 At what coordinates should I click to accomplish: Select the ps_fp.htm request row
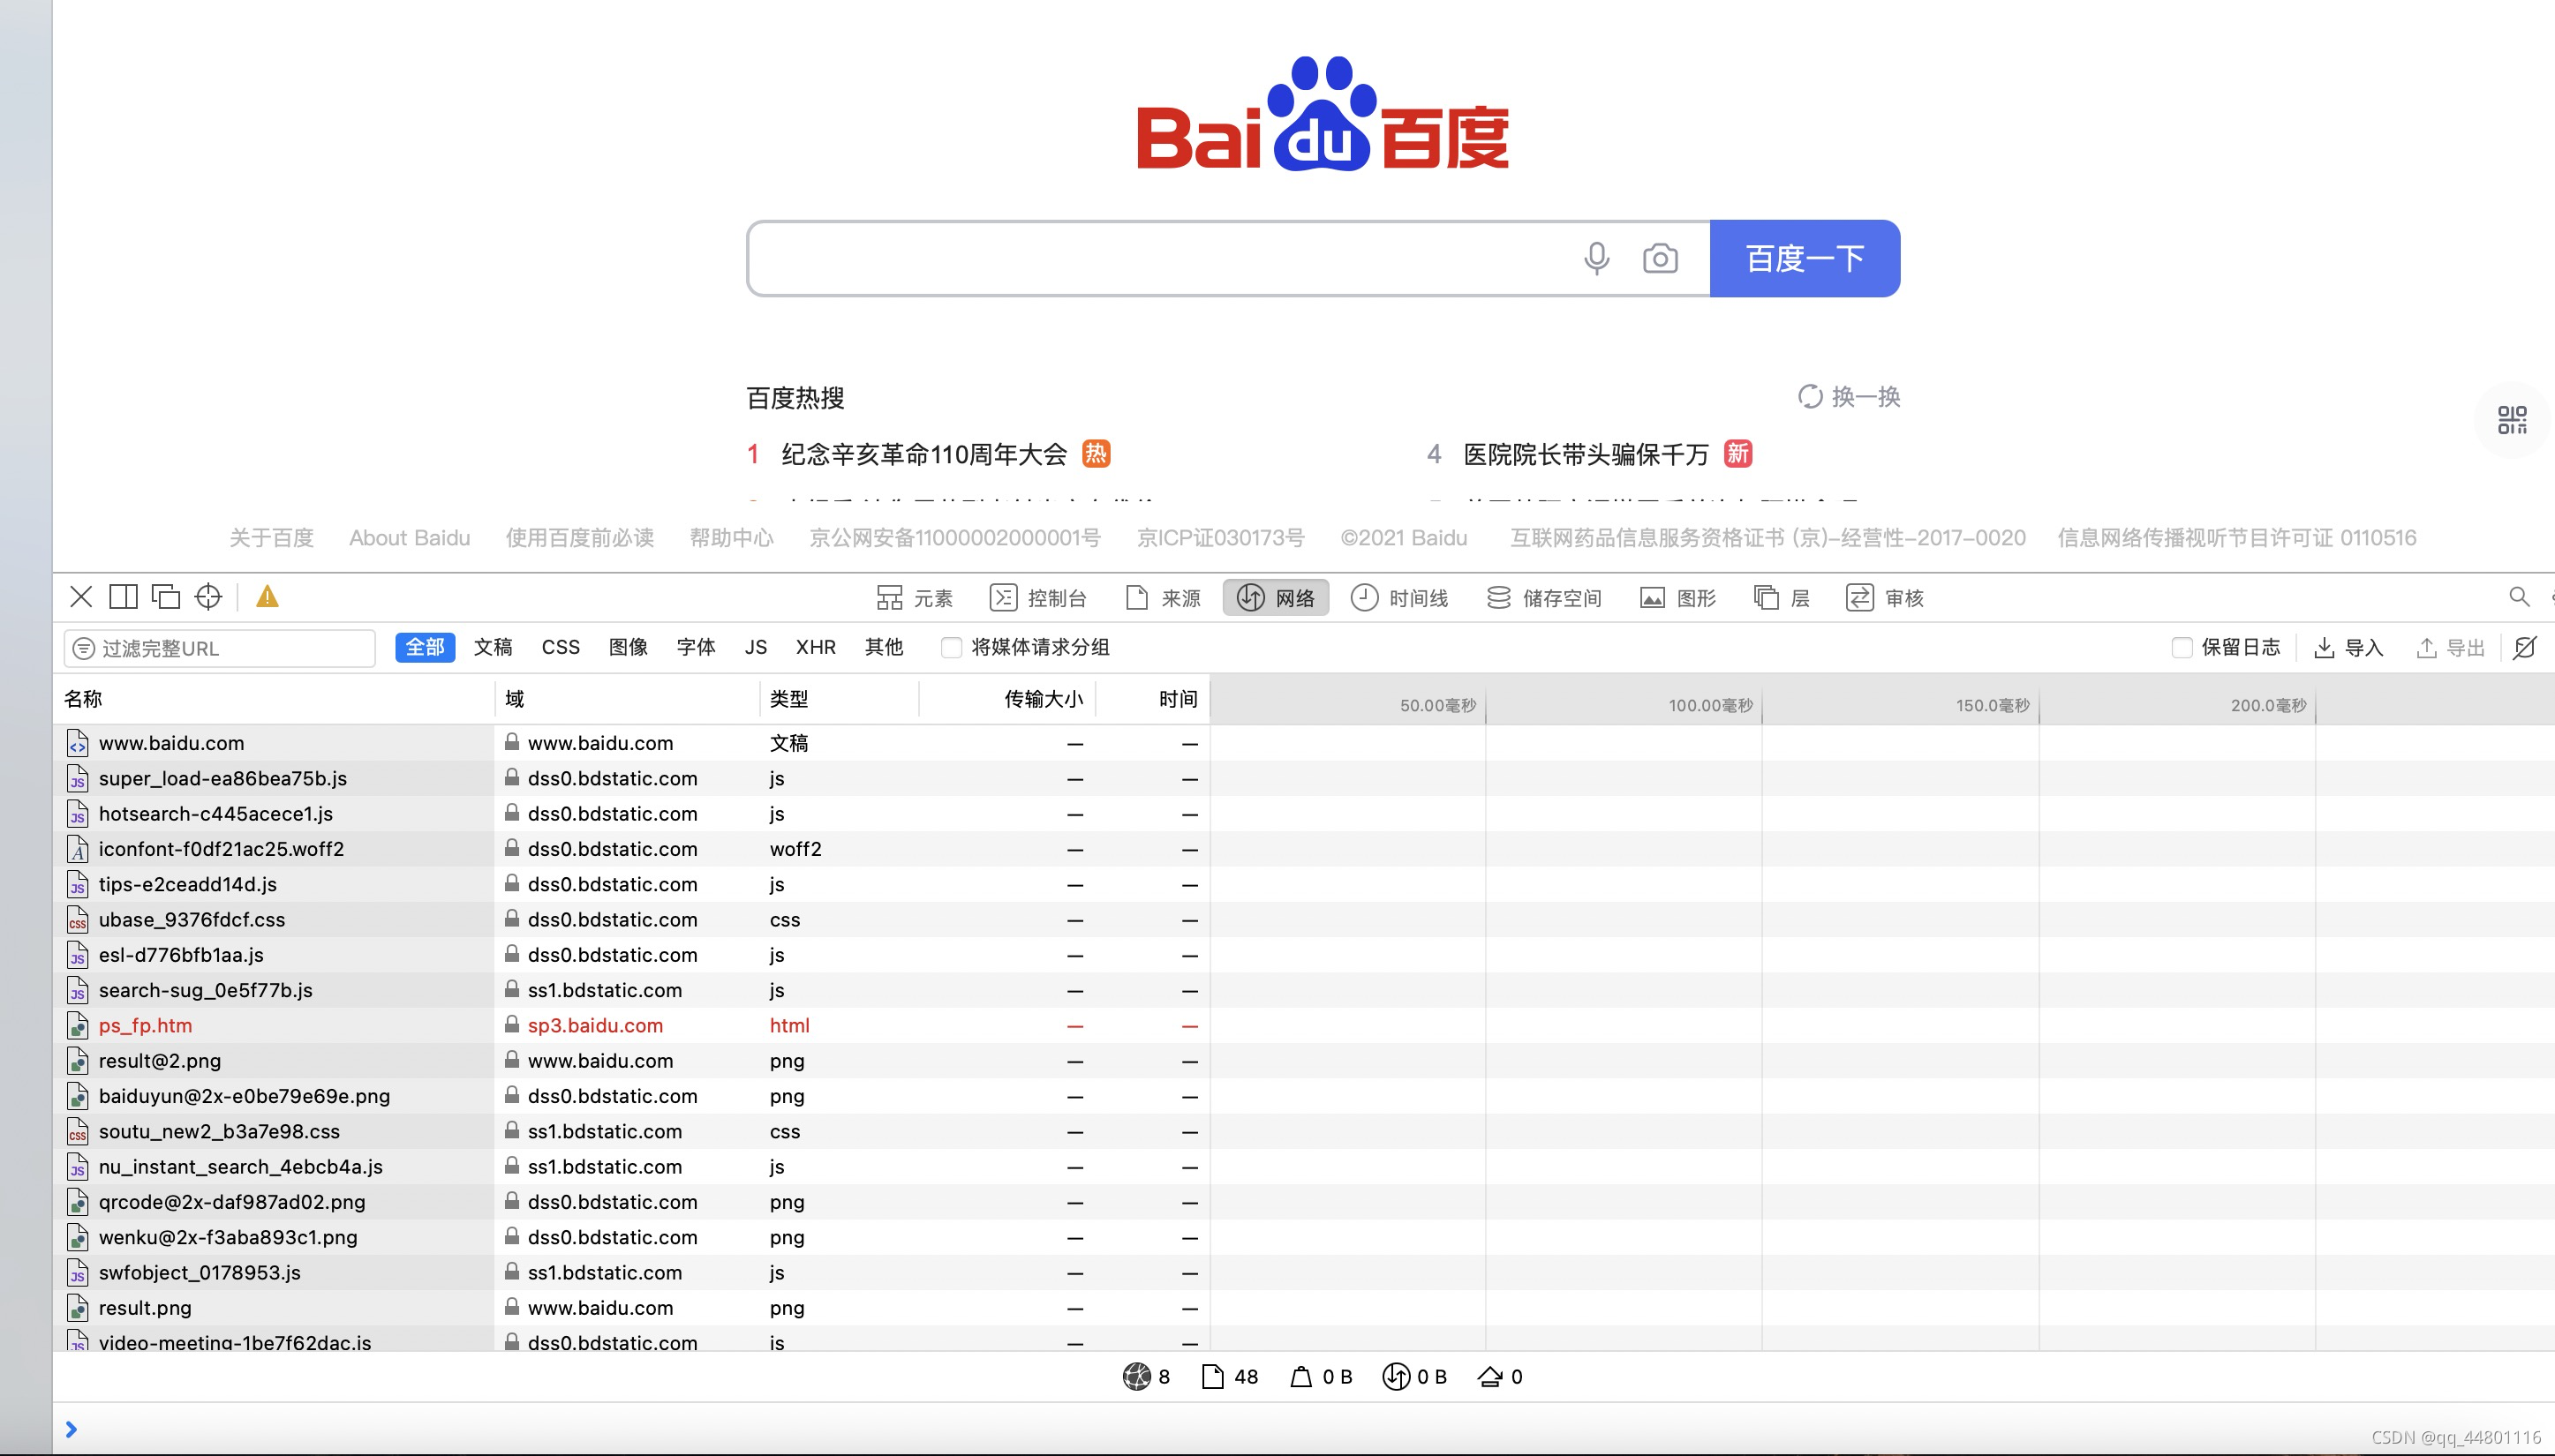[x=146, y=1026]
